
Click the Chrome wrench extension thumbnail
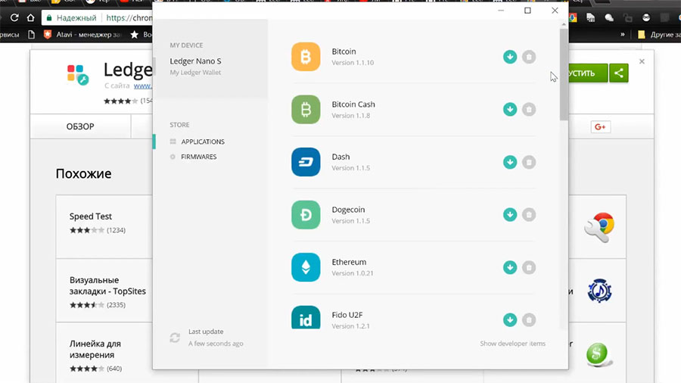coord(599,226)
